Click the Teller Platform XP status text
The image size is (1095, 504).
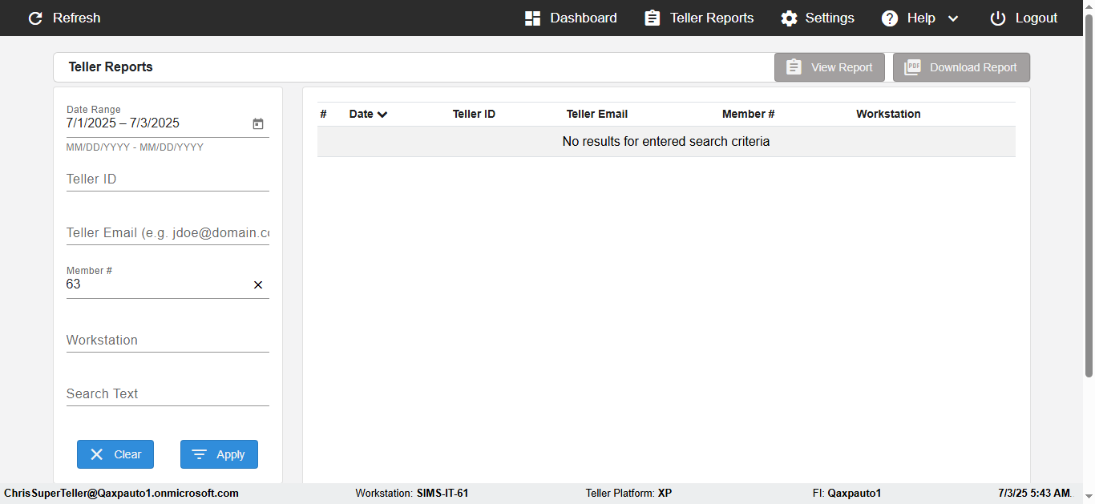tap(628, 493)
